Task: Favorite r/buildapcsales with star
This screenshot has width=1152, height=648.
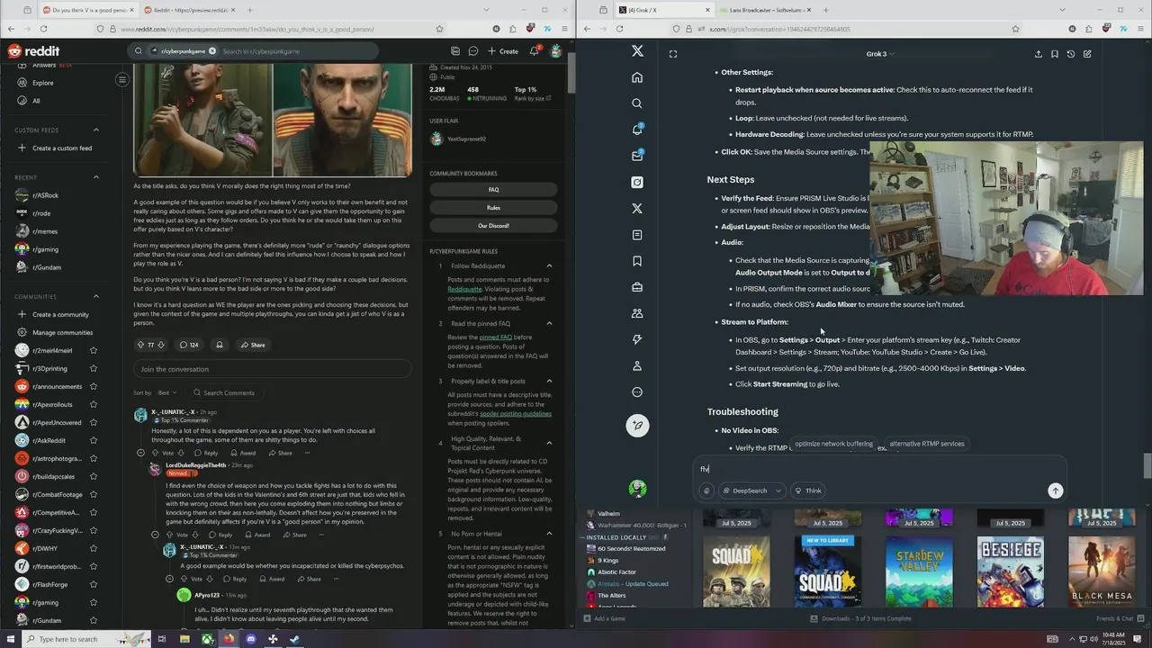Action: coord(94,476)
